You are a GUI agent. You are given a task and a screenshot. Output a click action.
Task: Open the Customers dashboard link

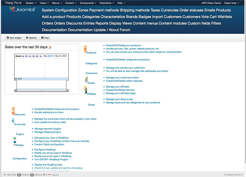(x=91, y=73)
